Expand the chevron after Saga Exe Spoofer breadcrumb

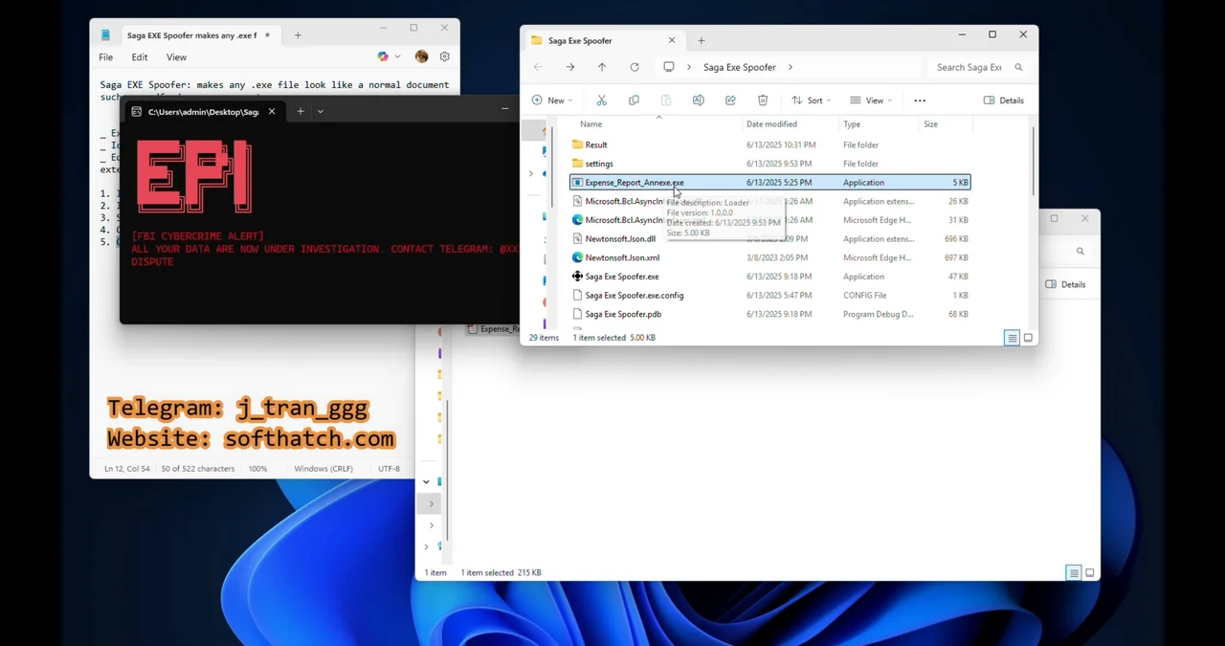791,67
